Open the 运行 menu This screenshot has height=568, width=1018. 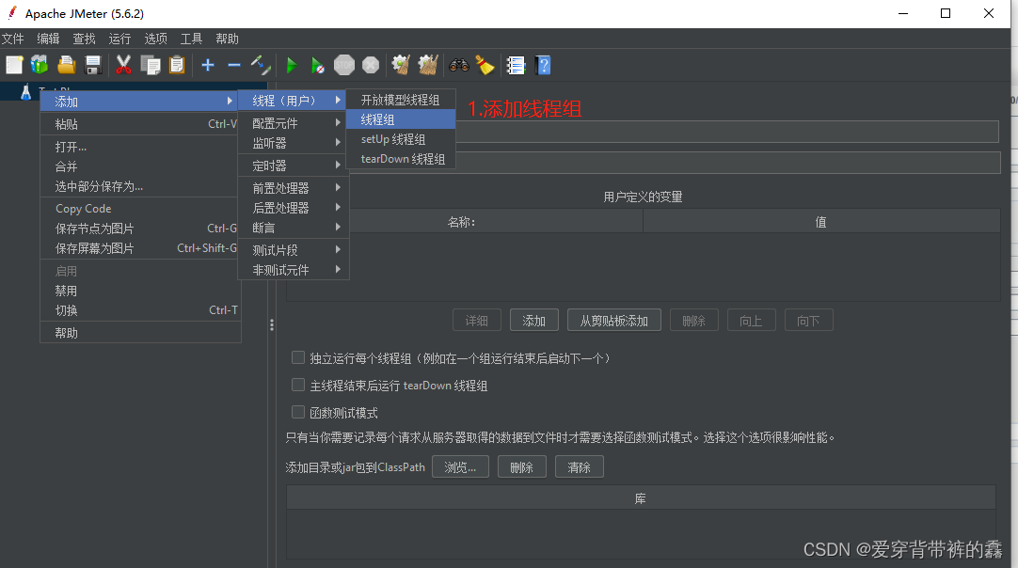coord(119,39)
